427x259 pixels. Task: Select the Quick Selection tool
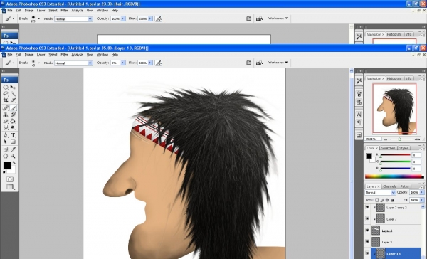click(x=13, y=94)
